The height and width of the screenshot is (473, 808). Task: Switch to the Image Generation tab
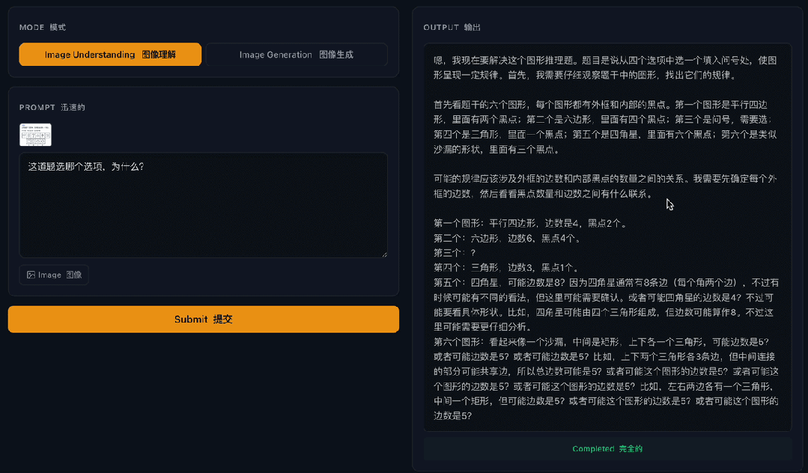coord(297,55)
